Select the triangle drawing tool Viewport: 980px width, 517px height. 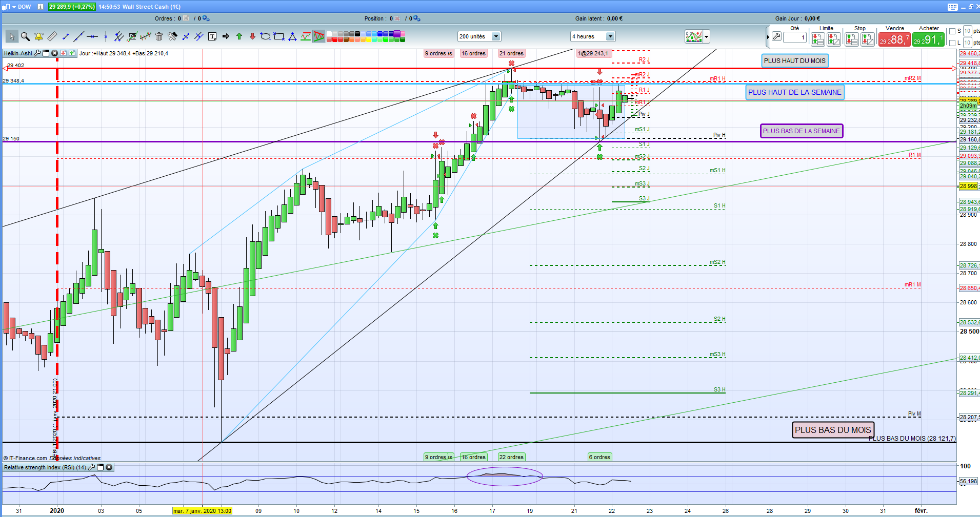coord(292,36)
